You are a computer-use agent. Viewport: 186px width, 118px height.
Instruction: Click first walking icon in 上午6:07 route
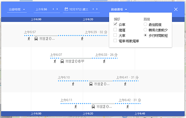(55, 61)
